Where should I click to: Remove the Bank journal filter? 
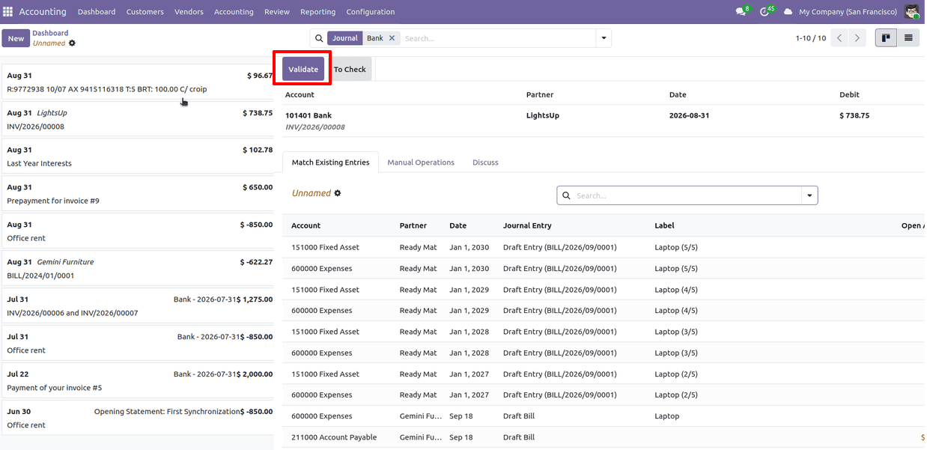[392, 38]
